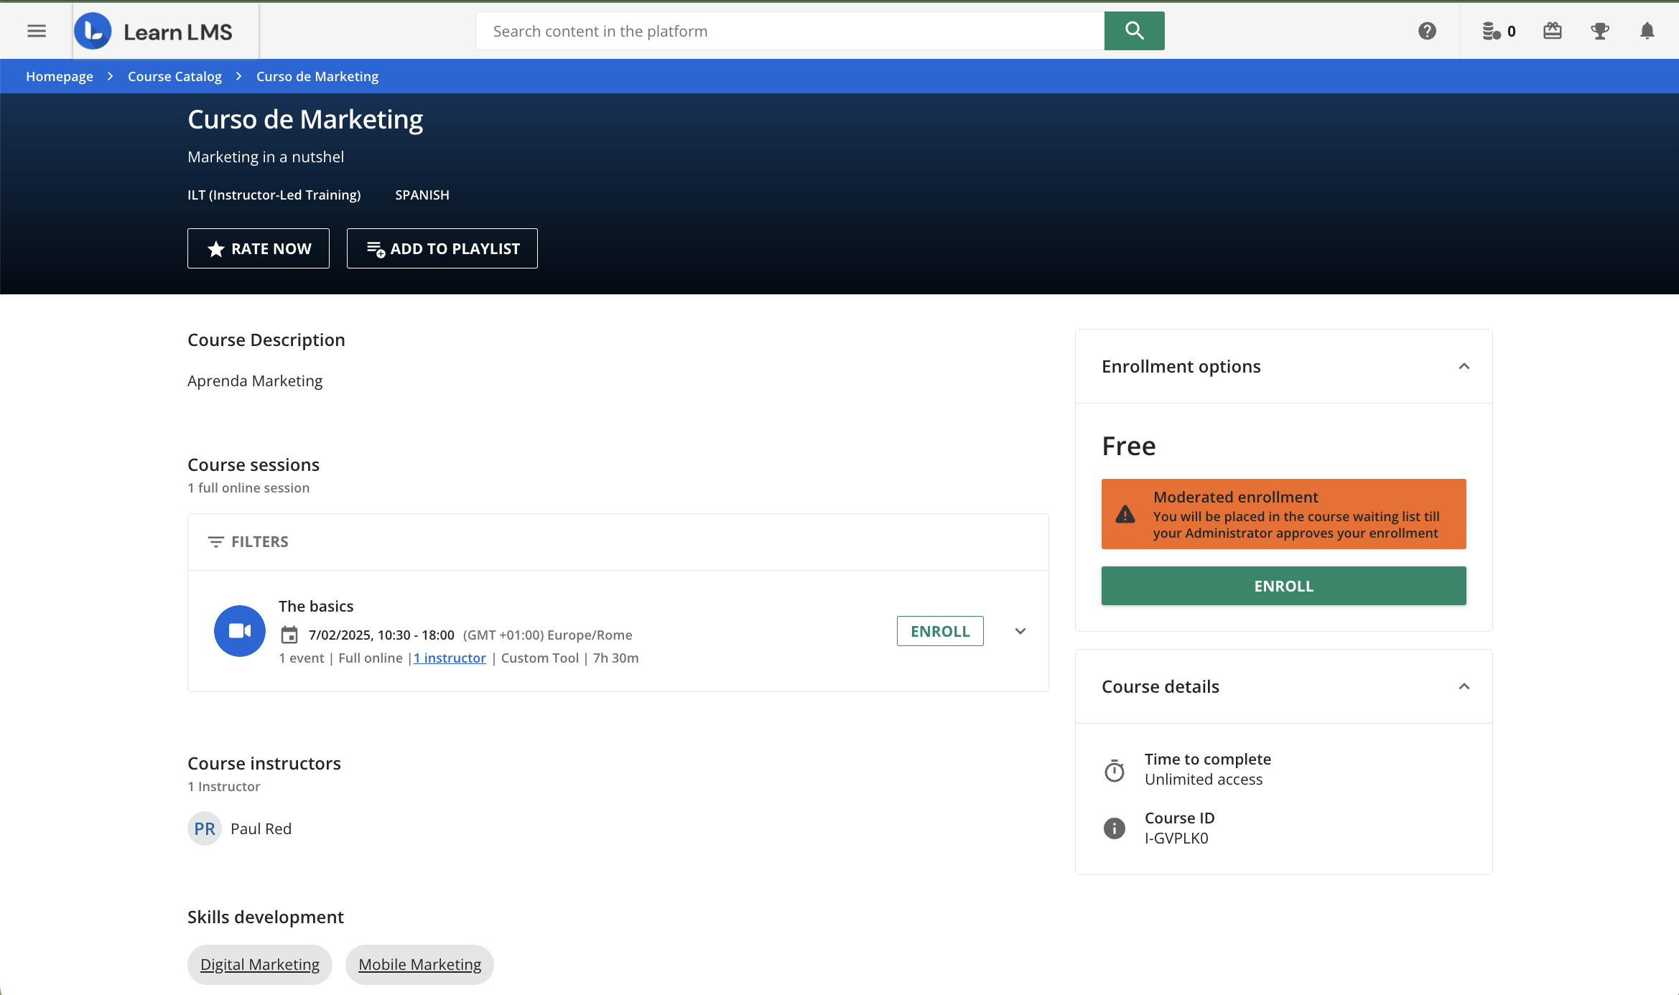Open the rewards gift card icon
This screenshot has height=995, width=1679.
click(1552, 31)
